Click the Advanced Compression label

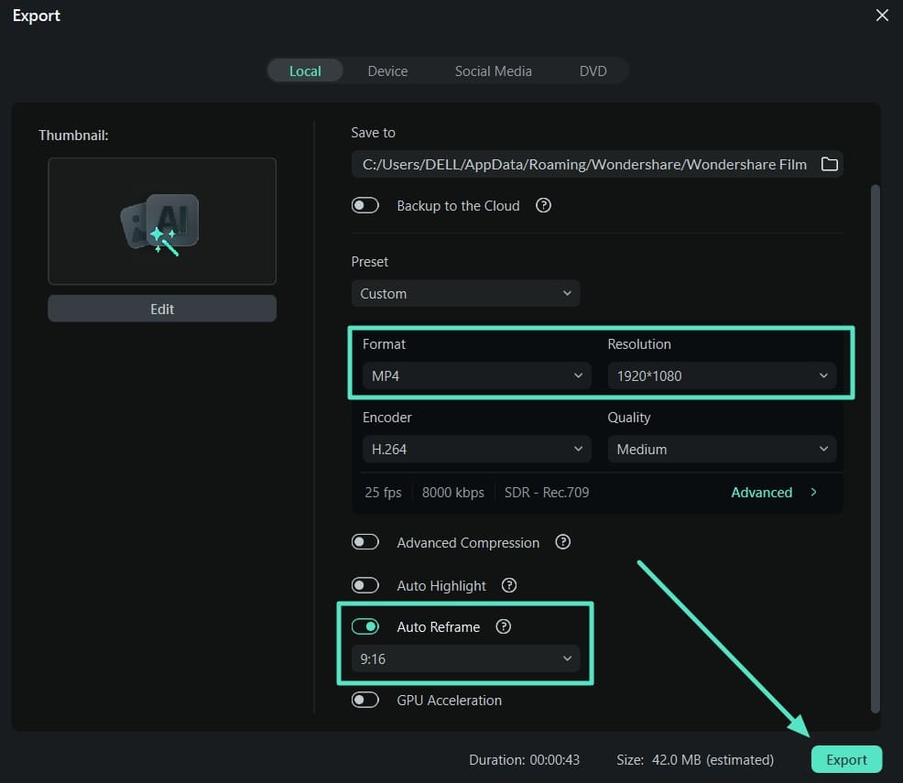[468, 543]
